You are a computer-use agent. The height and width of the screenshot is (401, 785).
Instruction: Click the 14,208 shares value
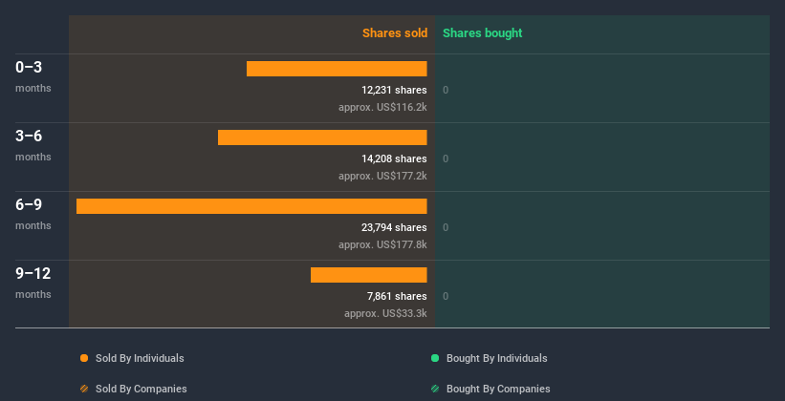(395, 159)
